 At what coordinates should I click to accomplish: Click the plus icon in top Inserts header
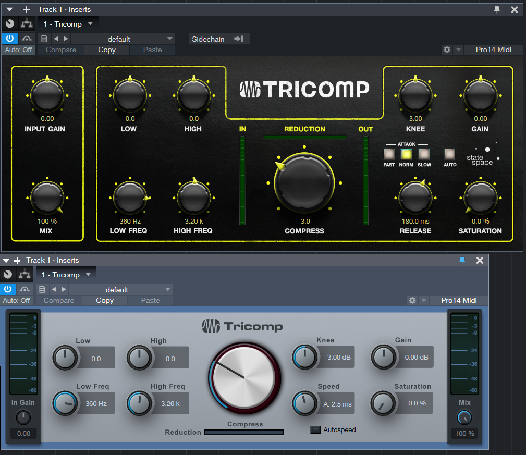(x=26, y=10)
